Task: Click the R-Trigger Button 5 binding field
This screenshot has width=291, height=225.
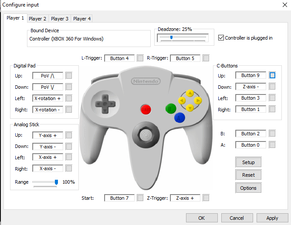Action: pyautogui.click(x=185, y=58)
